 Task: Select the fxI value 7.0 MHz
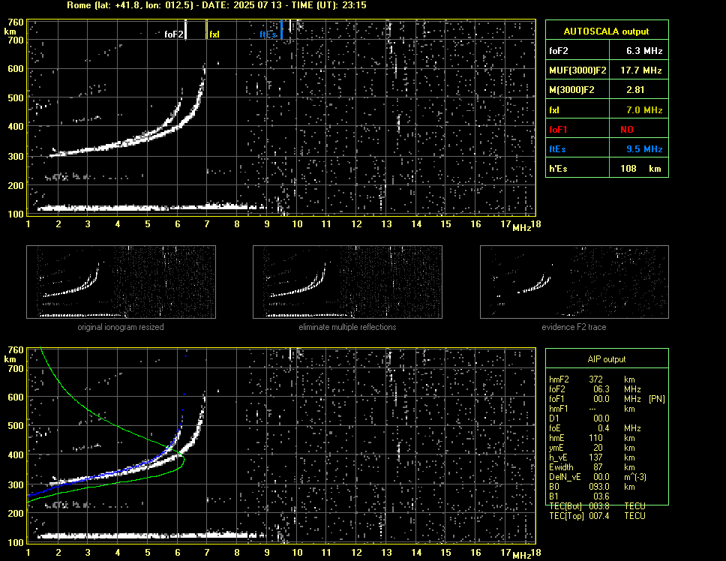pyautogui.click(x=644, y=110)
